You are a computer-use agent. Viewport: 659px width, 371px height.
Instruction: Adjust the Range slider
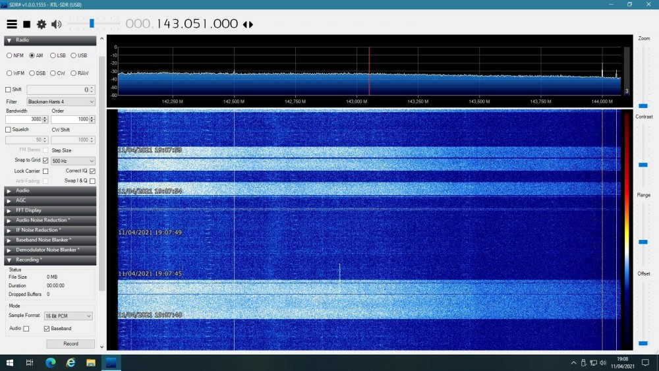click(643, 242)
